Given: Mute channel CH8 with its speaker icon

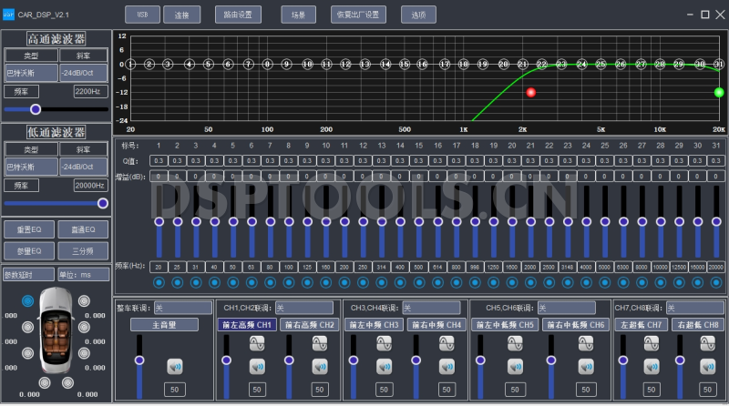Looking at the screenshot, I should tap(707, 366).
